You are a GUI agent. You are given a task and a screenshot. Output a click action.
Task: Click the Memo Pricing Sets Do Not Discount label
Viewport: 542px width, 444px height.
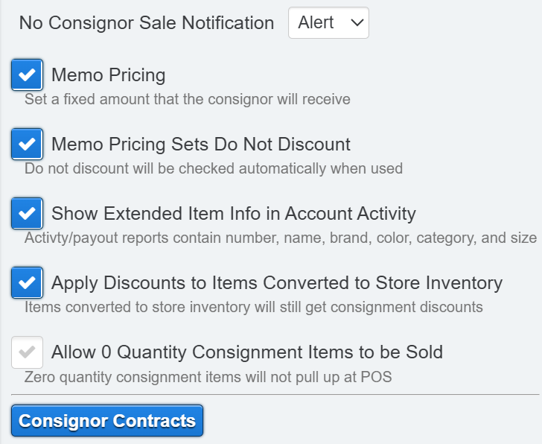click(x=200, y=144)
